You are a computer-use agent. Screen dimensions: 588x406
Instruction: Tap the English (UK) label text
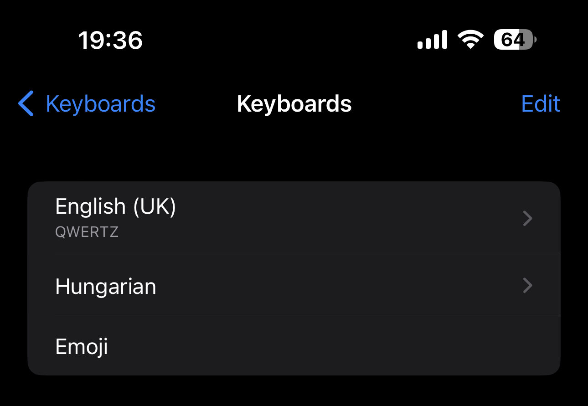tap(116, 206)
